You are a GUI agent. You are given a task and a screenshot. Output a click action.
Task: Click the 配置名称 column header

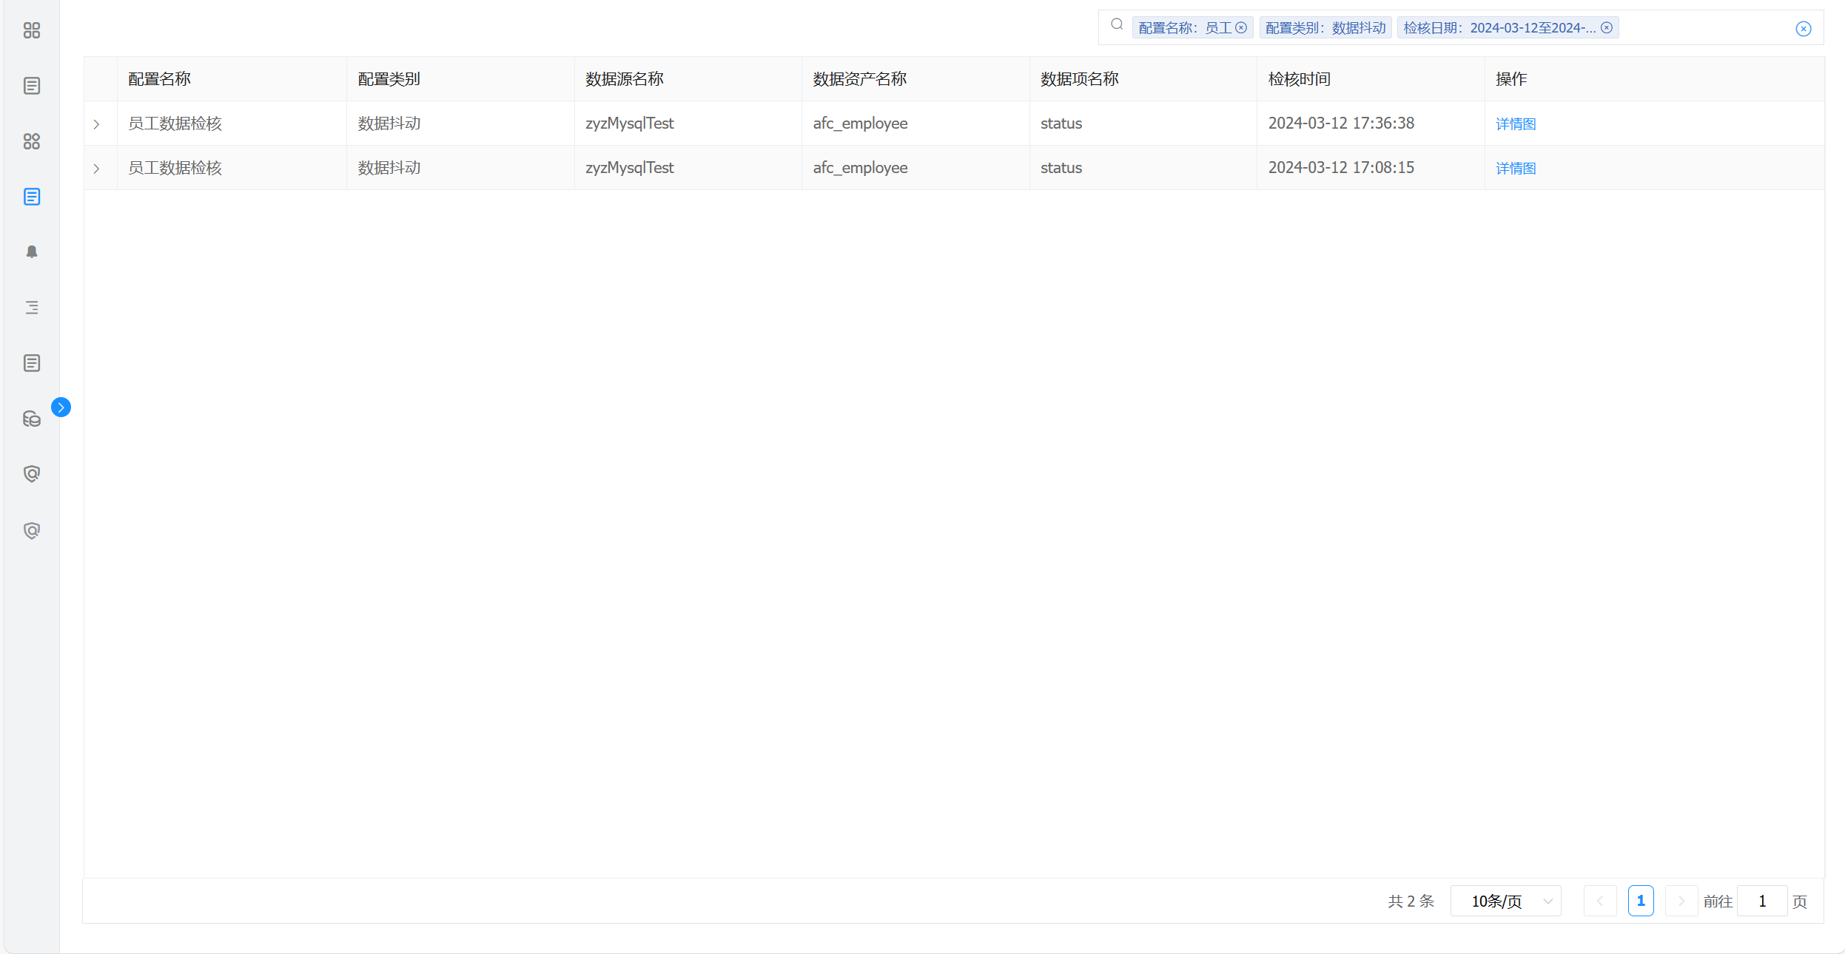159,79
